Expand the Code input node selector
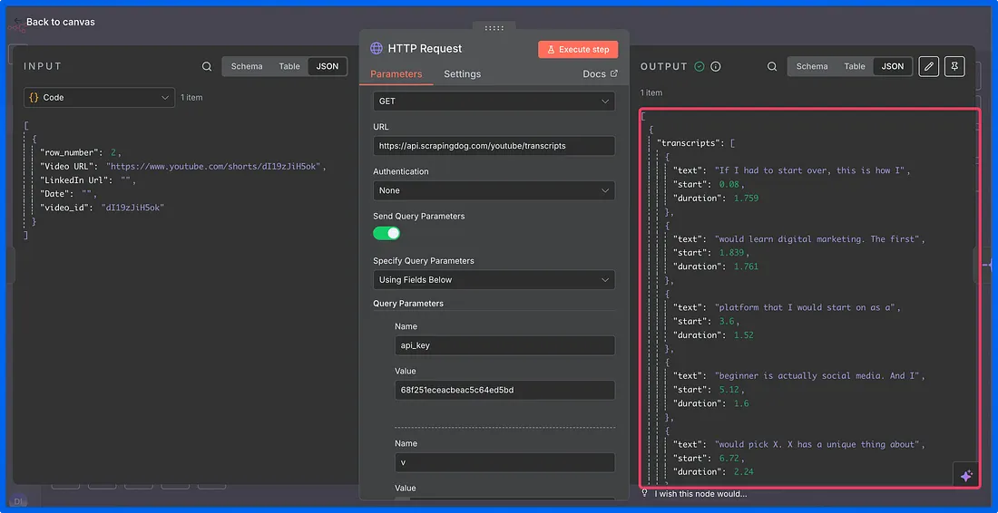The image size is (998, 513). [x=99, y=97]
